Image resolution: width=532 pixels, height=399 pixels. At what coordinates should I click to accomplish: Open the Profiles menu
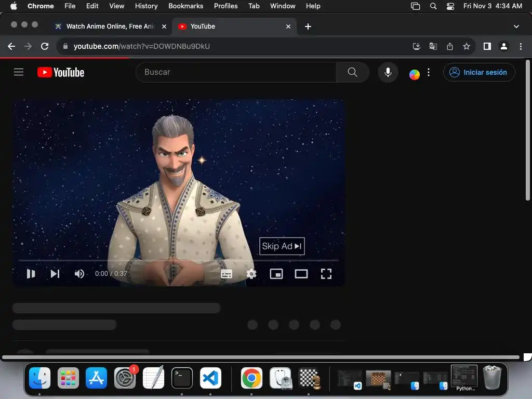tap(225, 6)
